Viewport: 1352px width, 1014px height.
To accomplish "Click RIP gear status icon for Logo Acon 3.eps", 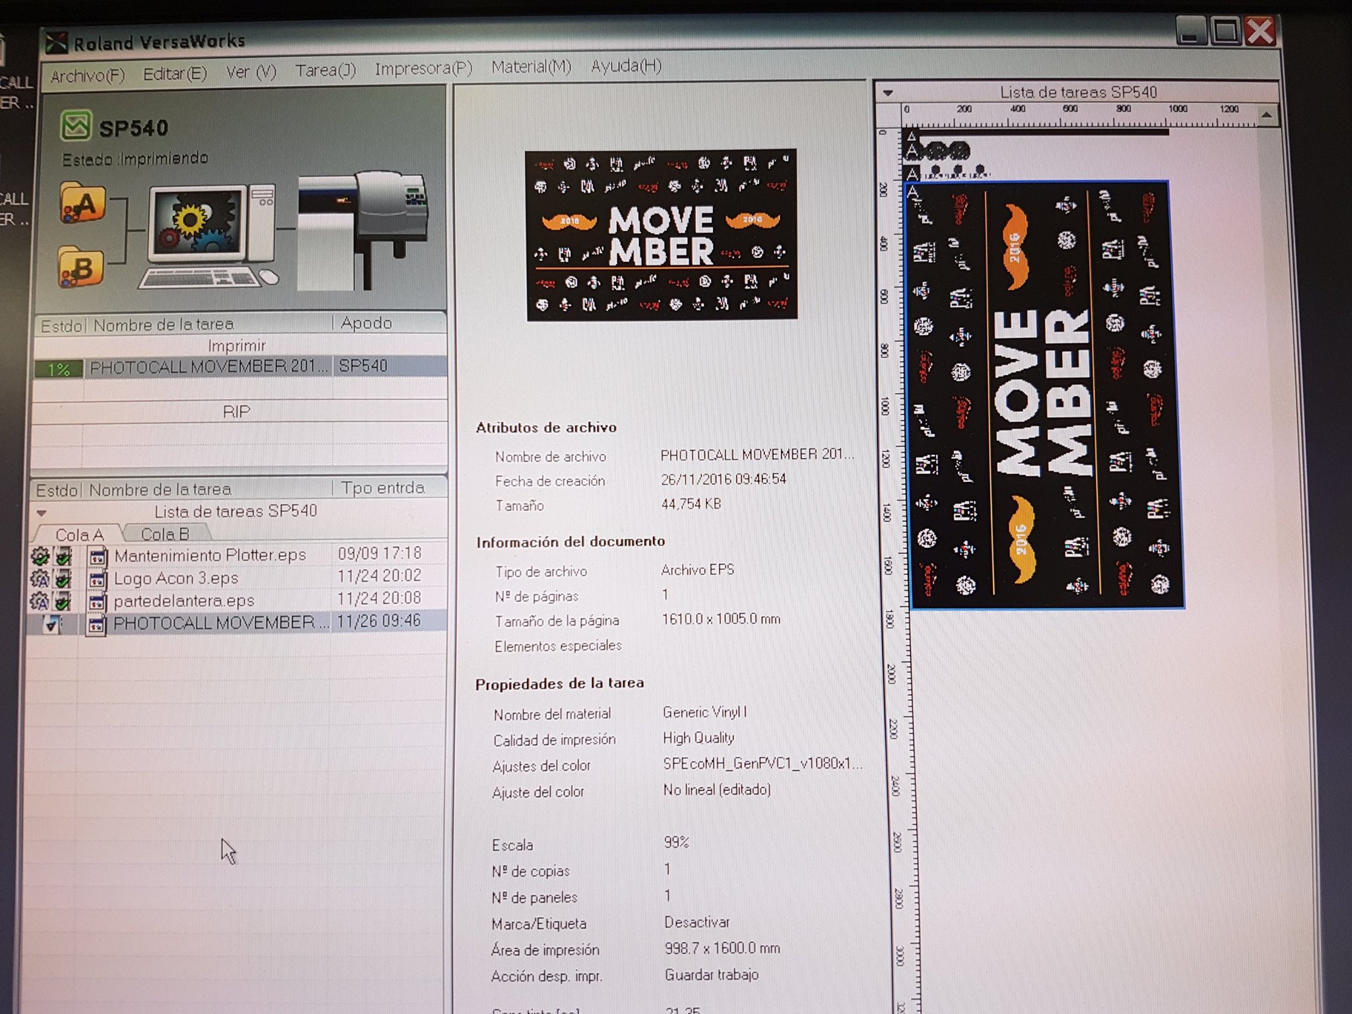I will [40, 579].
